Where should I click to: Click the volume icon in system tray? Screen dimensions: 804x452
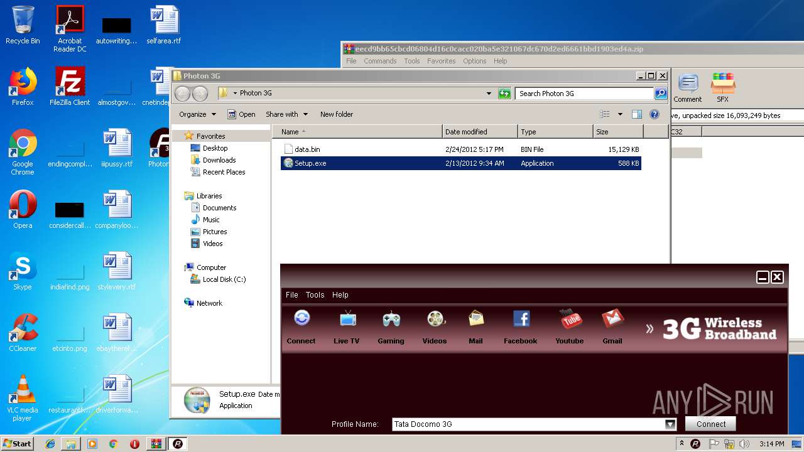point(745,444)
